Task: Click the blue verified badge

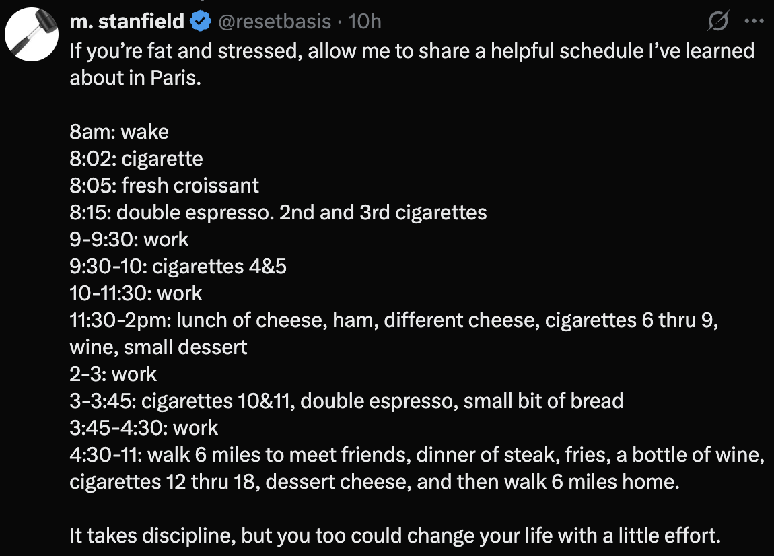Action: (x=200, y=22)
